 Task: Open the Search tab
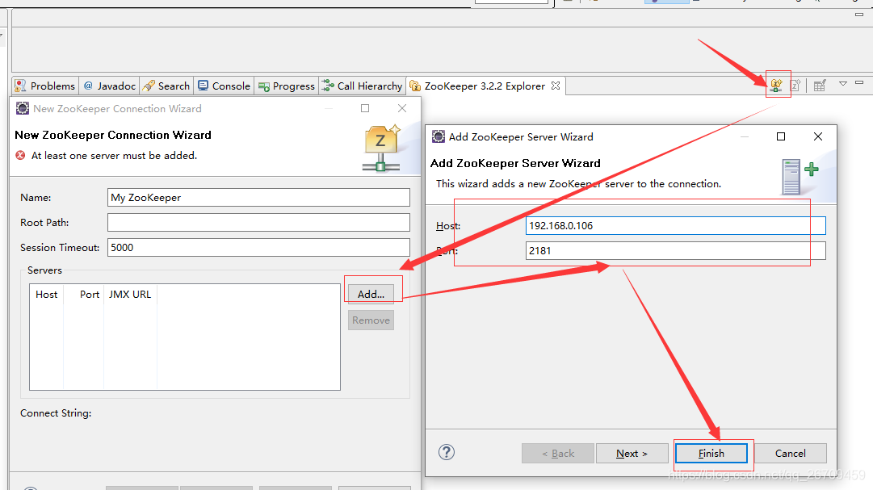pyautogui.click(x=166, y=86)
